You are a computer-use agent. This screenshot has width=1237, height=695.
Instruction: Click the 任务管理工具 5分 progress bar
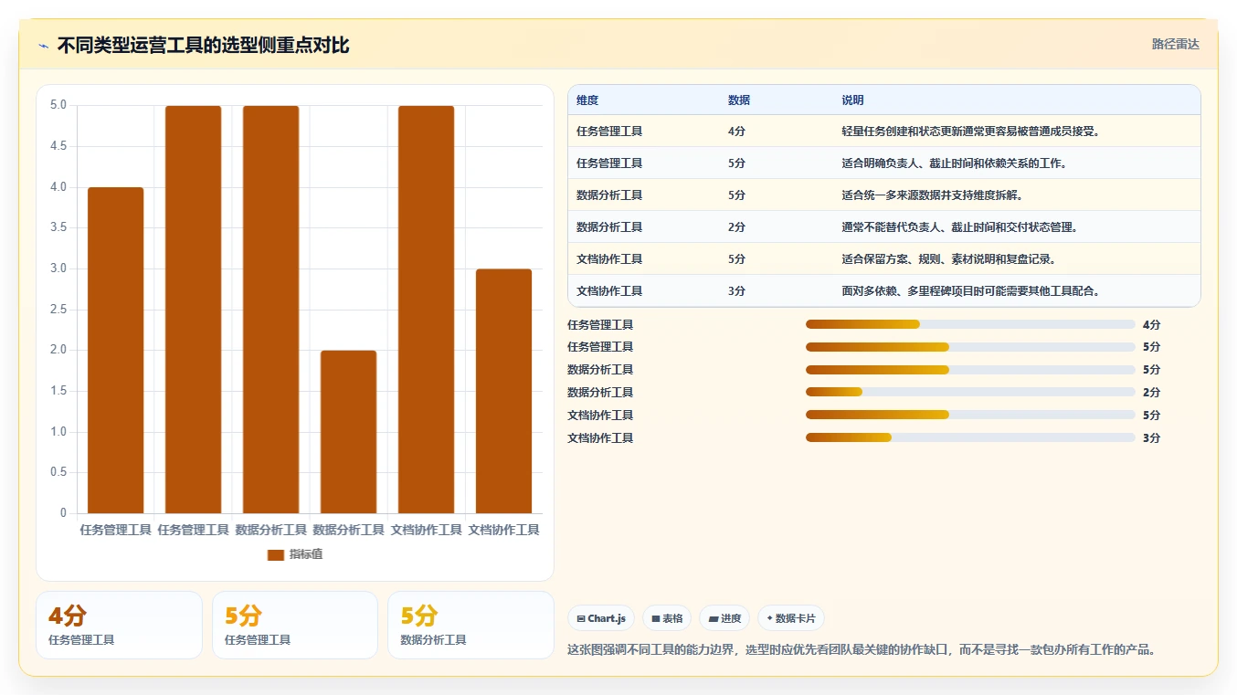[970, 347]
